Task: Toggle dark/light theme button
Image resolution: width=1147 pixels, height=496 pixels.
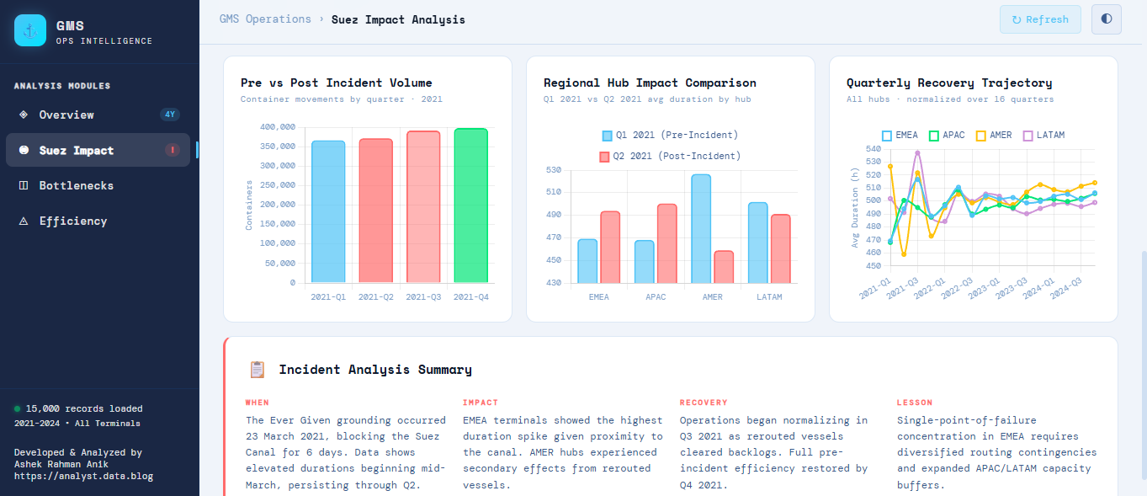Action: tap(1106, 19)
